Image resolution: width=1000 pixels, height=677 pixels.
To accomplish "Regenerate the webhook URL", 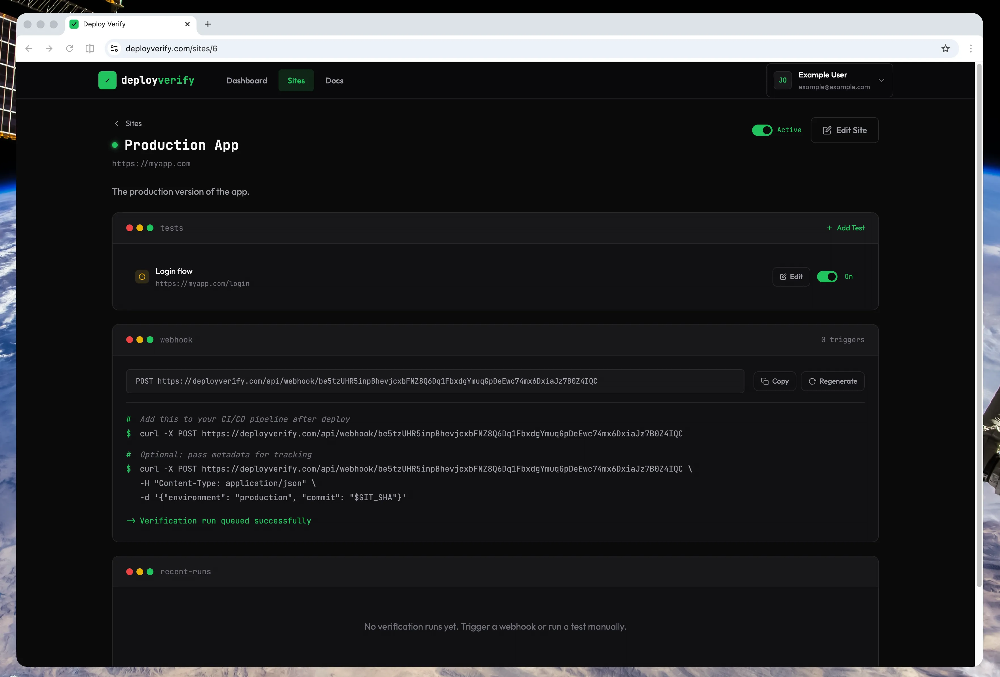I will pyautogui.click(x=833, y=381).
